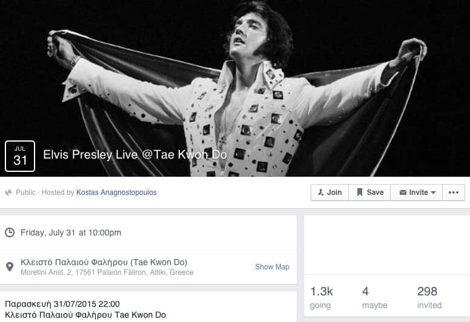470x322 pixels.
Task: View the 1.3k going list
Action: point(322,297)
